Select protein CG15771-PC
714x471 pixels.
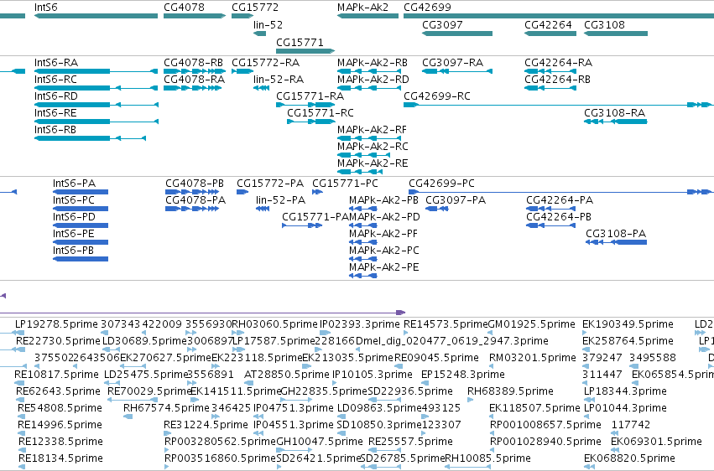coord(317,192)
